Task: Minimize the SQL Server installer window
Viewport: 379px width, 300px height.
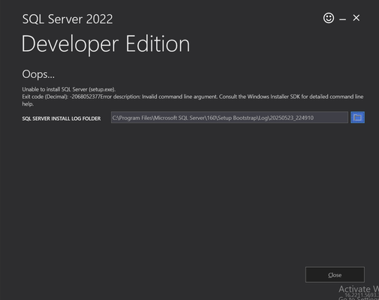Action: click(x=342, y=19)
